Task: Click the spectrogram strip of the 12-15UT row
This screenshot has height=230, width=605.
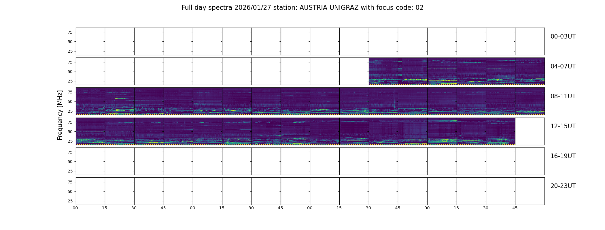Action: [x=295, y=131]
